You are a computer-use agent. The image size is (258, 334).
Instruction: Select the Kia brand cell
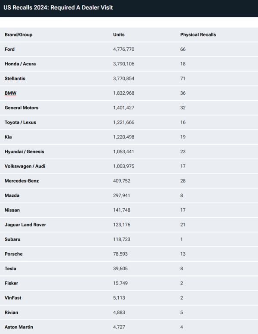click(8, 137)
